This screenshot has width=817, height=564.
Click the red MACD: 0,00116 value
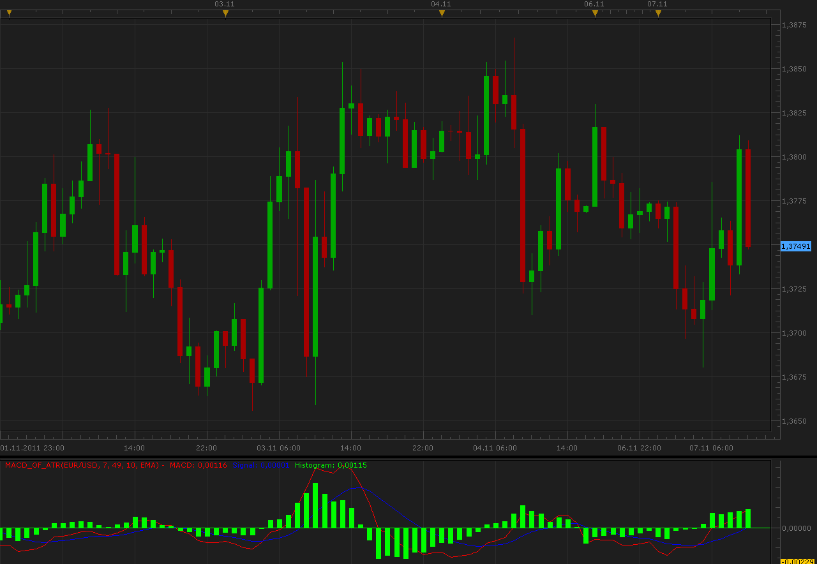(x=199, y=465)
